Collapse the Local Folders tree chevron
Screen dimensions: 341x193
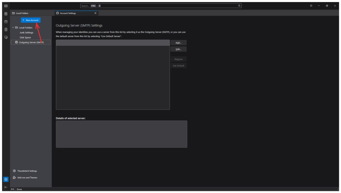point(13,28)
